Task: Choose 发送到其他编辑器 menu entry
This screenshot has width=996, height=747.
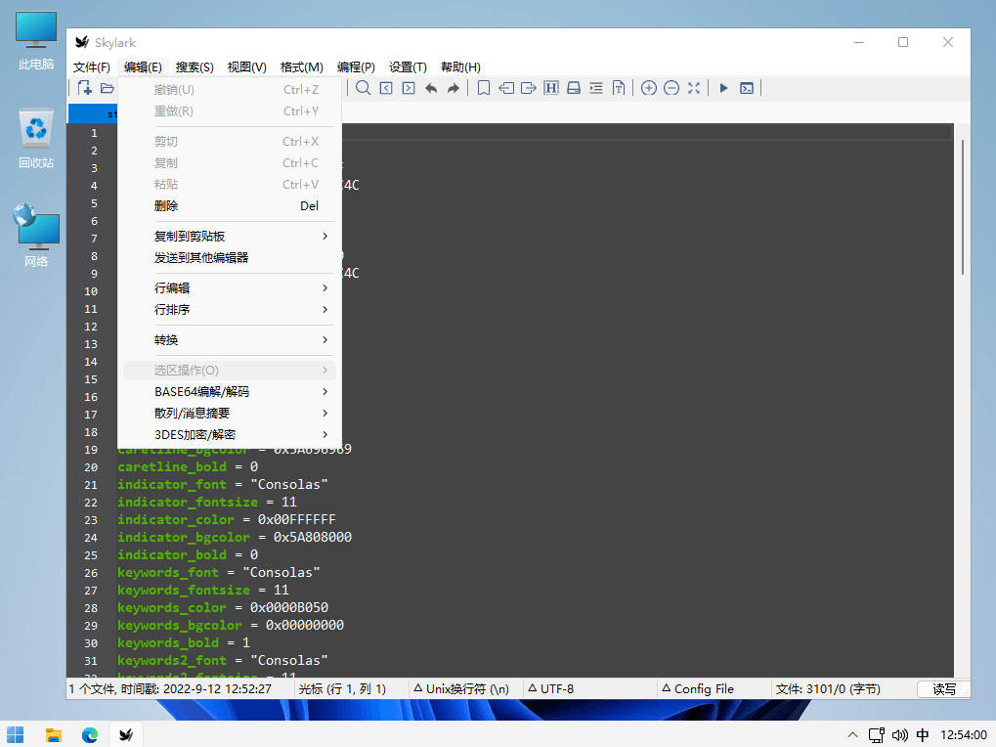Action: coord(230,258)
